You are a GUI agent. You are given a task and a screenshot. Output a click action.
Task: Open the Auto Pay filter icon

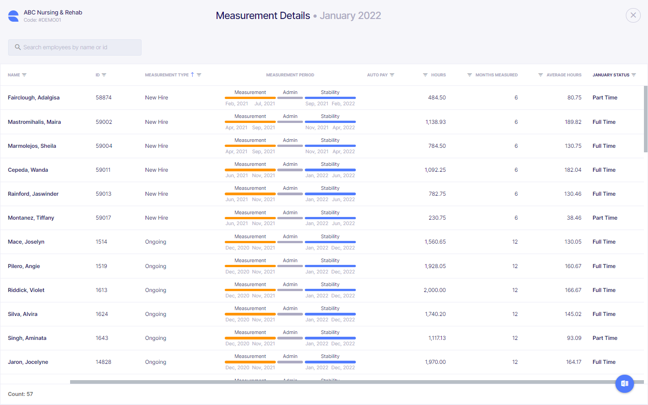[392, 75]
